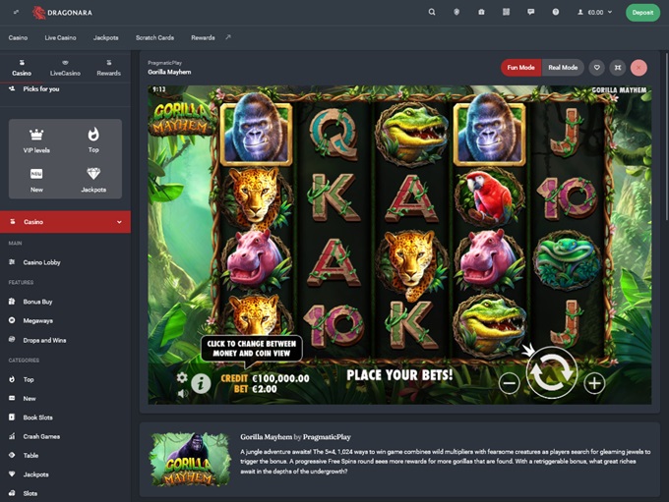Open game settings gear icon
The width and height of the screenshot is (669, 502).
click(x=182, y=377)
